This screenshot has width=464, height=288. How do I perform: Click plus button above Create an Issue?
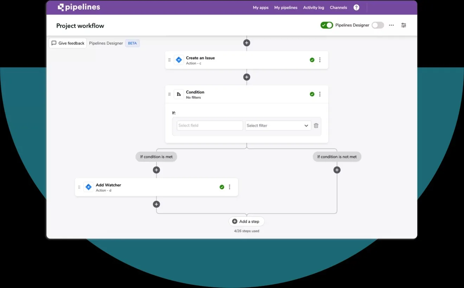coord(247,43)
